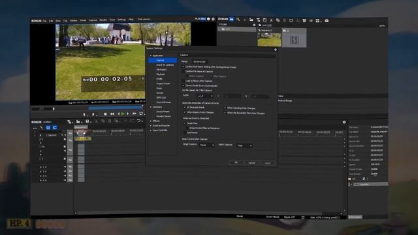Open Source Browser settings item
The height and width of the screenshot is (235, 418).
164,102
